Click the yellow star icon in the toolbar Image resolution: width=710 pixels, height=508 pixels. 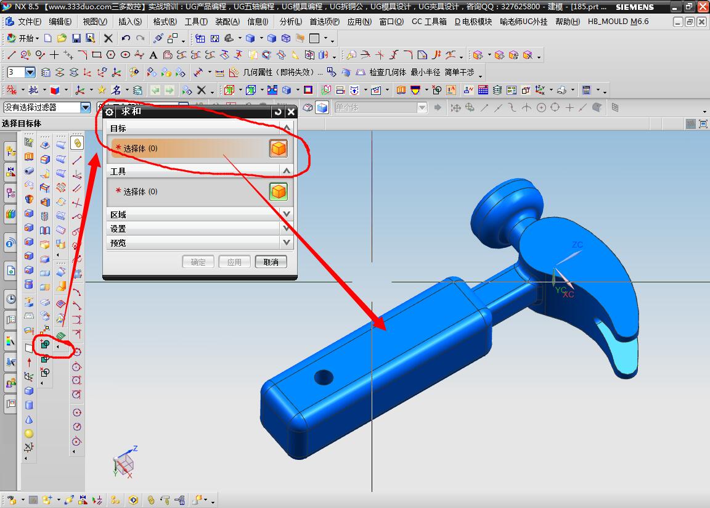(x=102, y=90)
